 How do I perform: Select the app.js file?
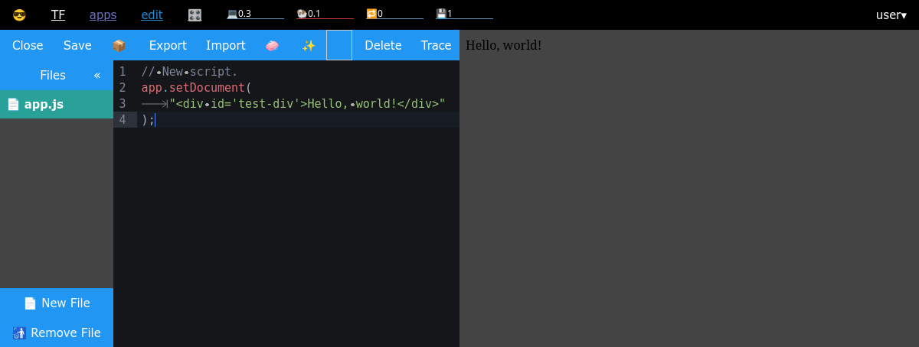(x=57, y=105)
